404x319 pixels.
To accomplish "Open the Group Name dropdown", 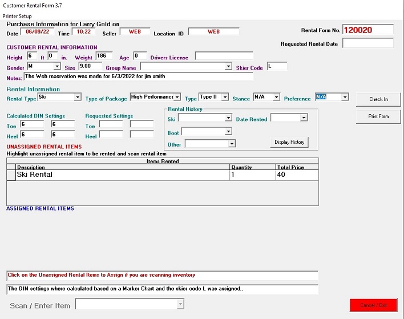I will (x=228, y=67).
